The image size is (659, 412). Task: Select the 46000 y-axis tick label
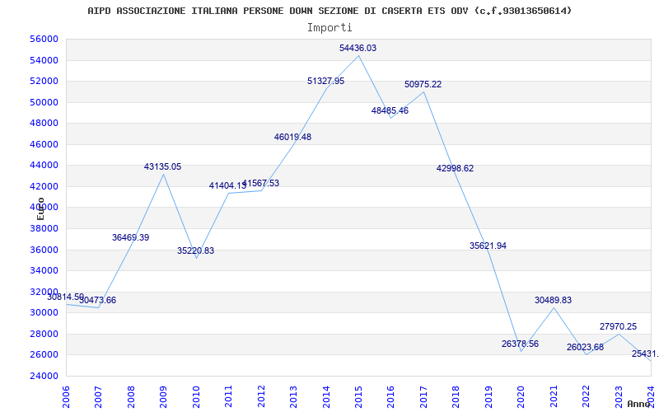44,144
